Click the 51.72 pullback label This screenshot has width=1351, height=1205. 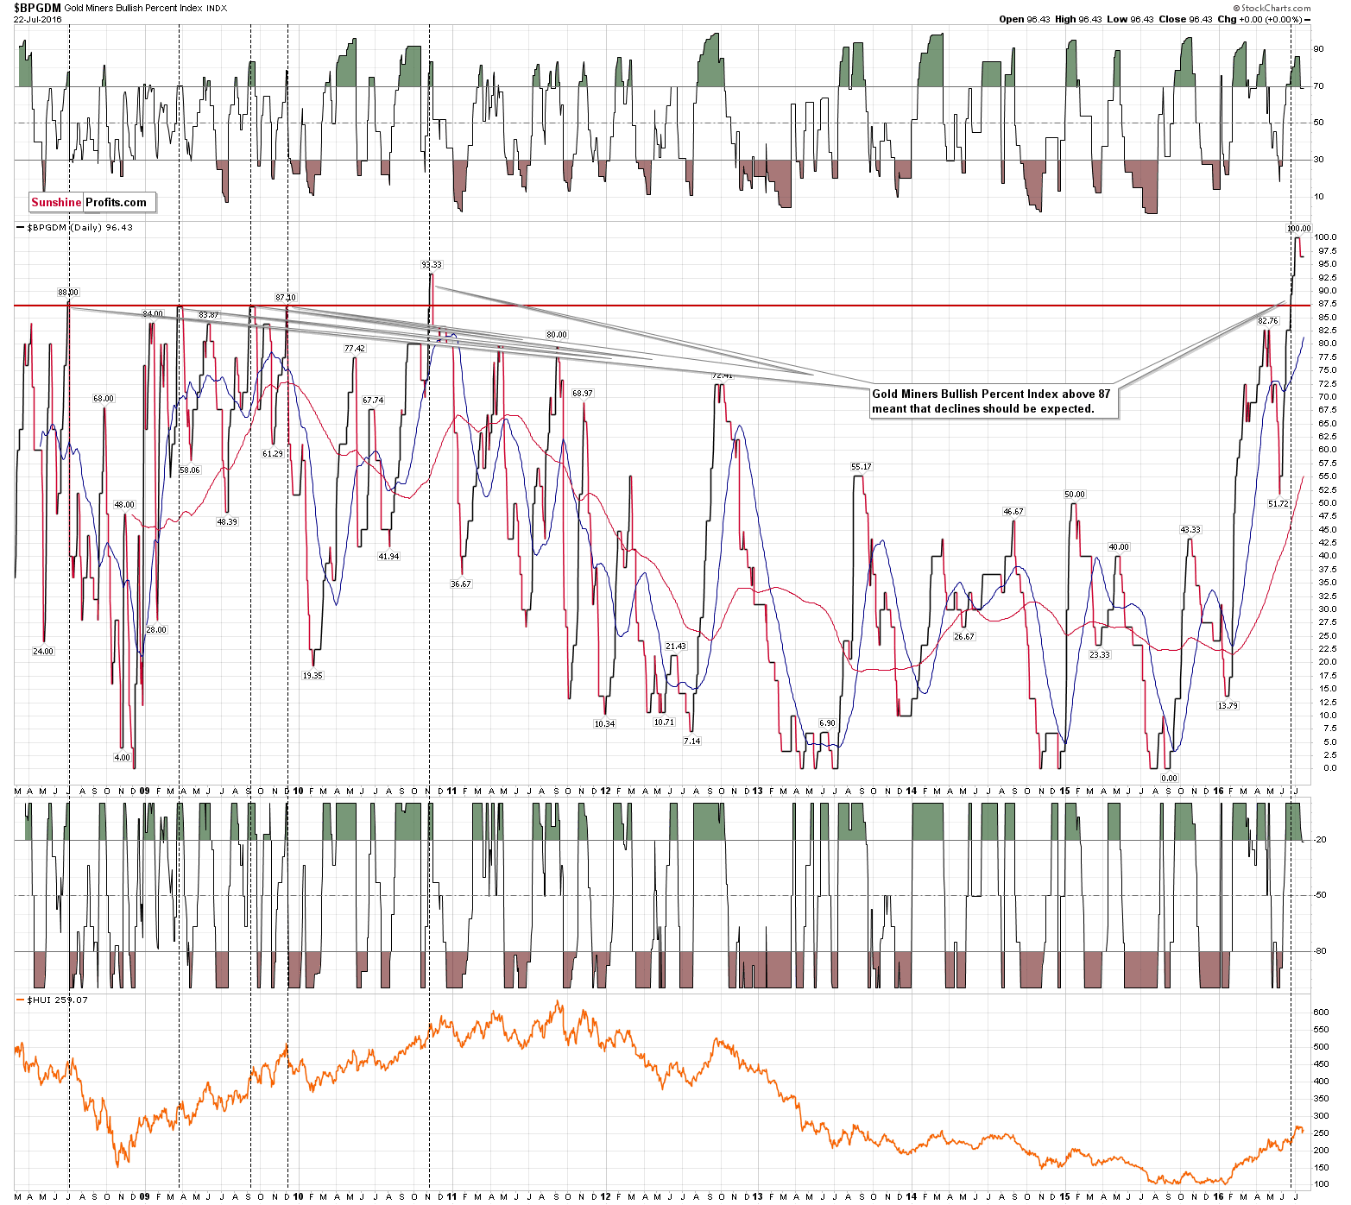[1278, 504]
